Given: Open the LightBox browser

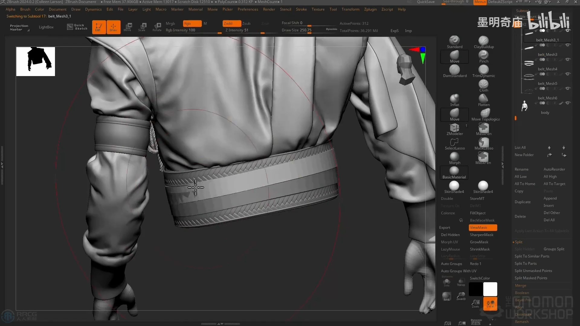Looking at the screenshot, I should point(46,27).
